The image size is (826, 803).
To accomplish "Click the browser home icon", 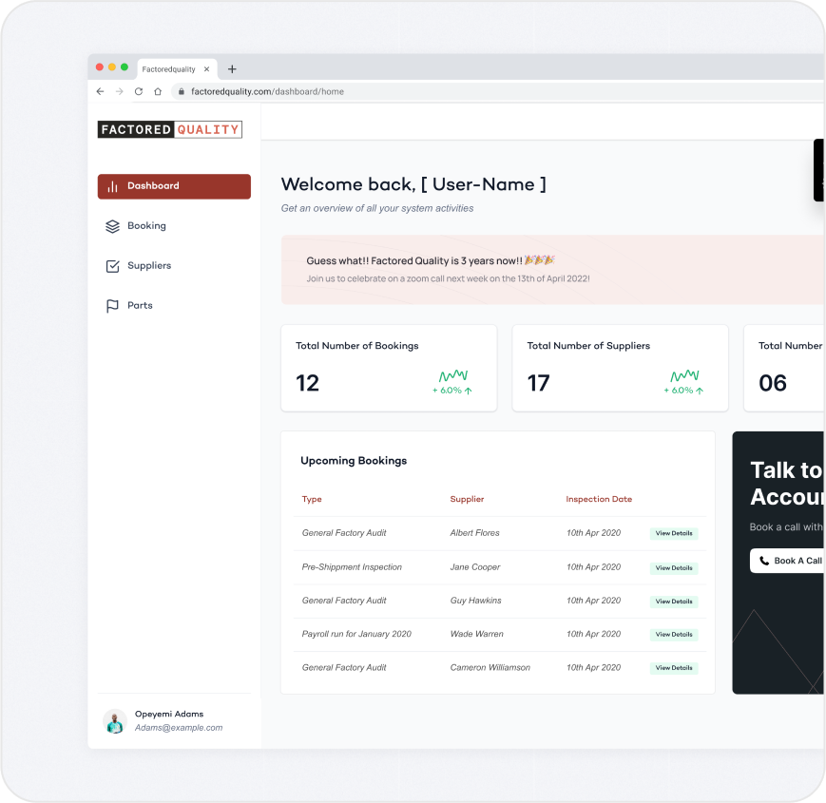I will coord(158,91).
